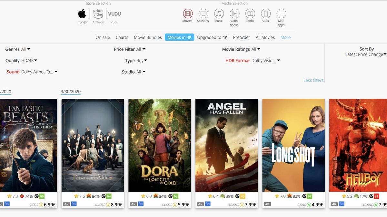This screenshot has height=217, width=387.
Task: Choose the iTunes store icon
Action: (x=82, y=14)
